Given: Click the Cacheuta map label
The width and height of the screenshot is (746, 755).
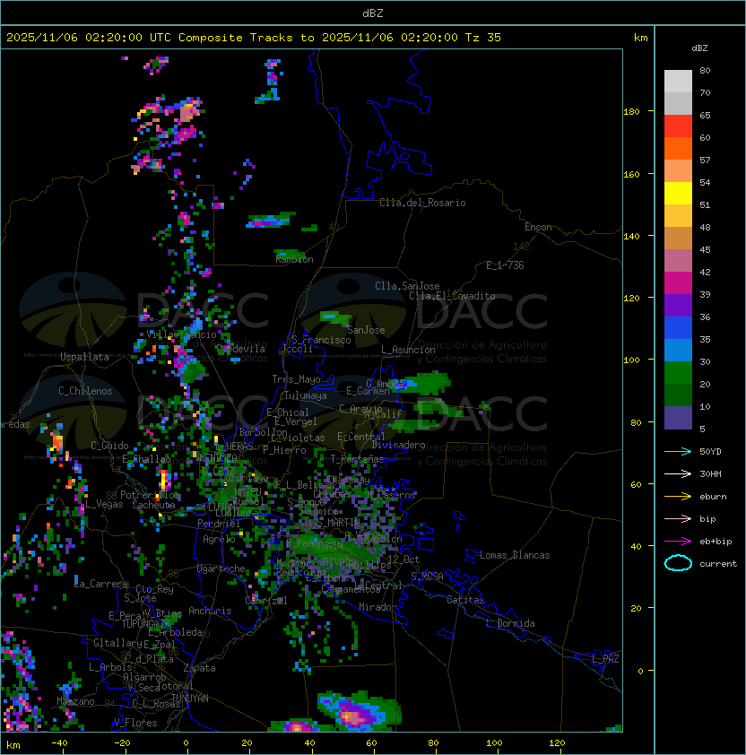Looking at the screenshot, I should pyautogui.click(x=153, y=505).
